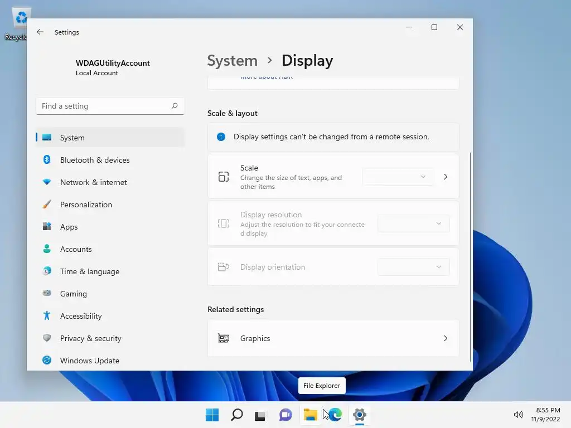Click the search magnifier in Find a setting
The height and width of the screenshot is (428, 571).
pyautogui.click(x=175, y=106)
